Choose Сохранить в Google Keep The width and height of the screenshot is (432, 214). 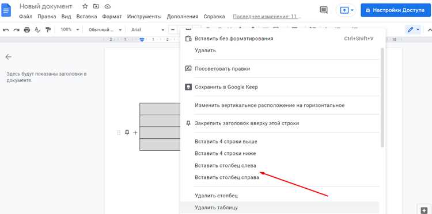279,87
